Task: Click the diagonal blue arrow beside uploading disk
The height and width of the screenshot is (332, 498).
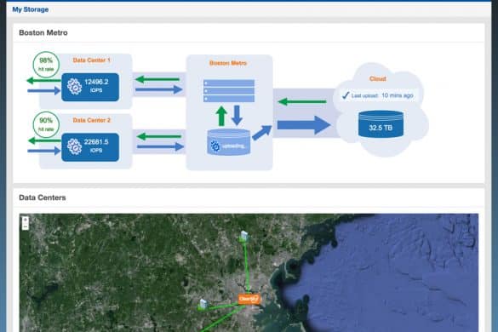Action: pyautogui.click(x=262, y=133)
